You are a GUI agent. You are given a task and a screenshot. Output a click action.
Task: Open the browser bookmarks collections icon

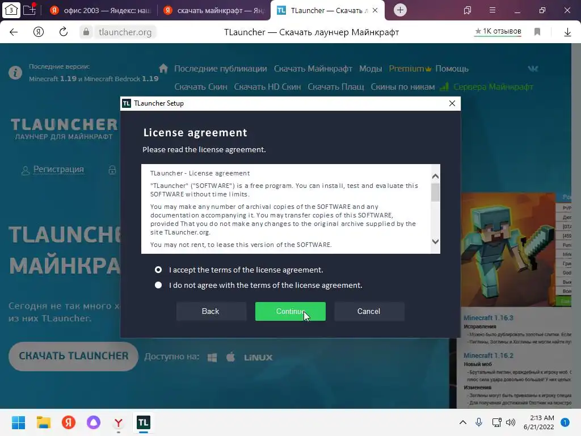pos(468,10)
